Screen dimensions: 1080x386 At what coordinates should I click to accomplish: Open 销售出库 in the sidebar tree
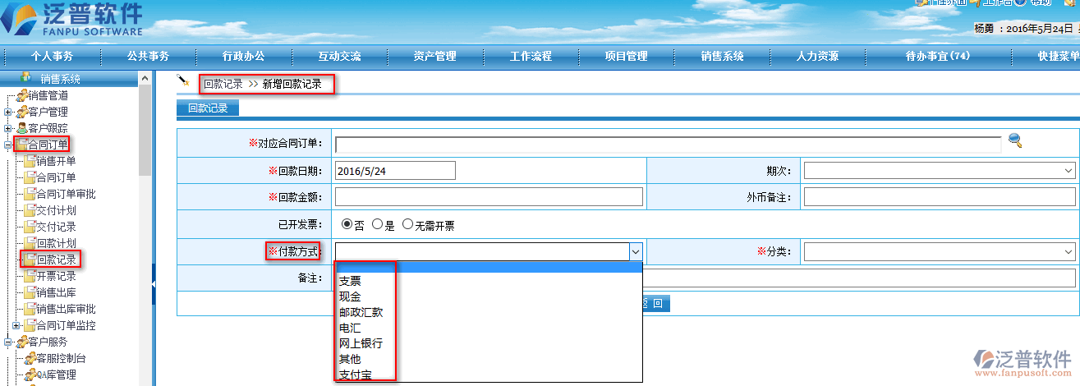[x=56, y=292]
